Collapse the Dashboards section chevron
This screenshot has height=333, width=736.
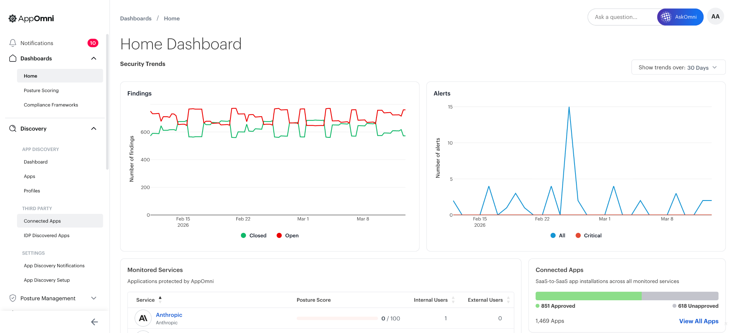[94, 58]
